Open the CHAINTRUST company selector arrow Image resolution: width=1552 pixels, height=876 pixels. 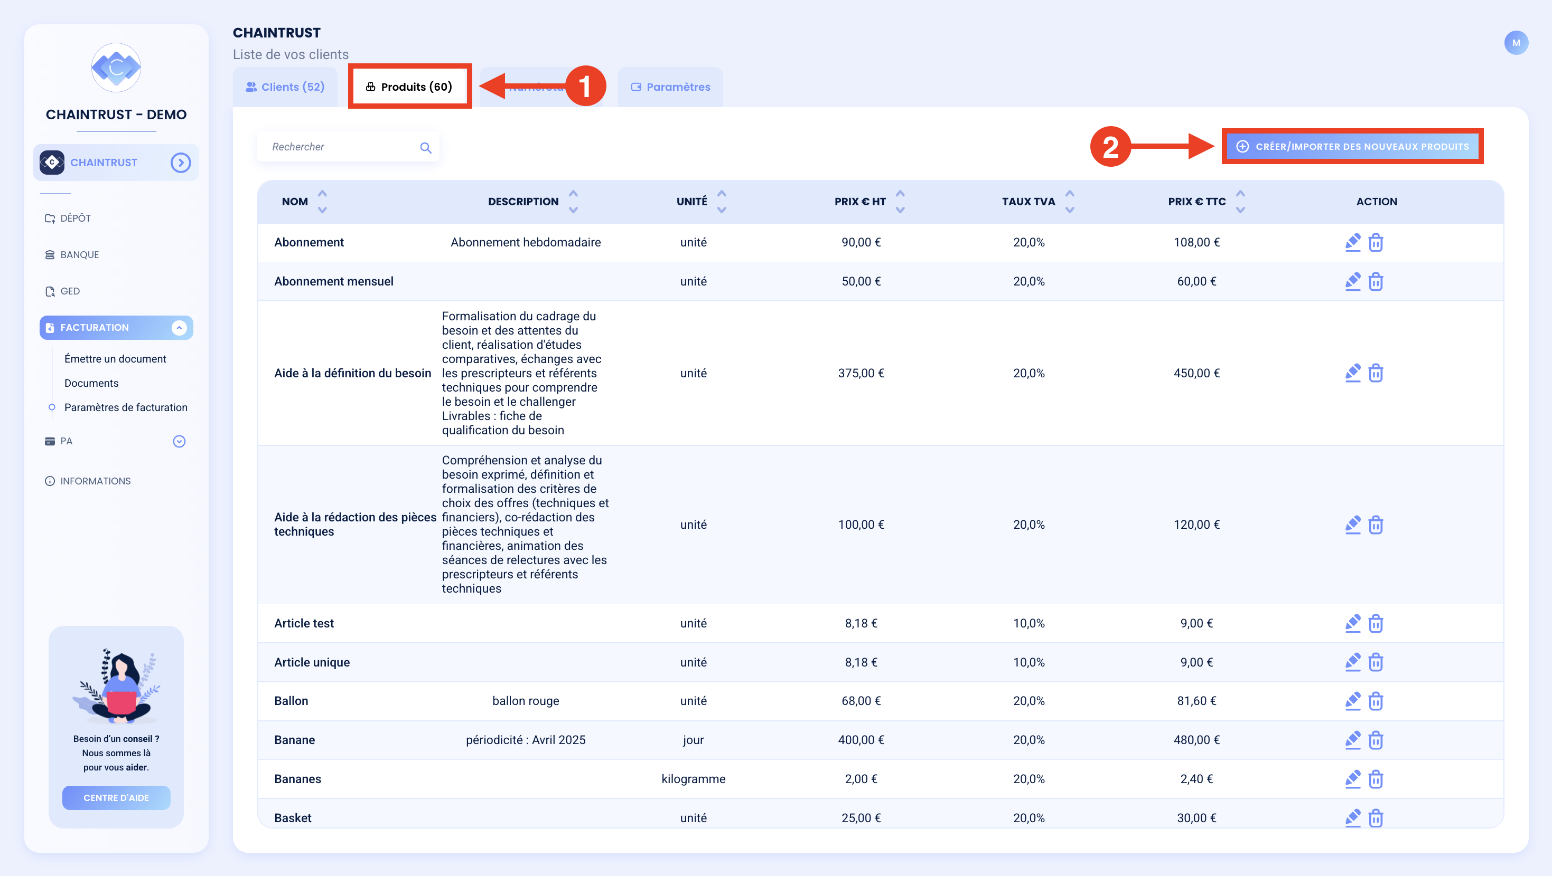click(x=181, y=163)
